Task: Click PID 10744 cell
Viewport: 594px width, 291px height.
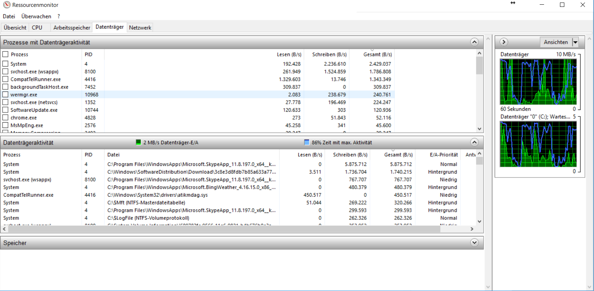Action: coord(91,110)
